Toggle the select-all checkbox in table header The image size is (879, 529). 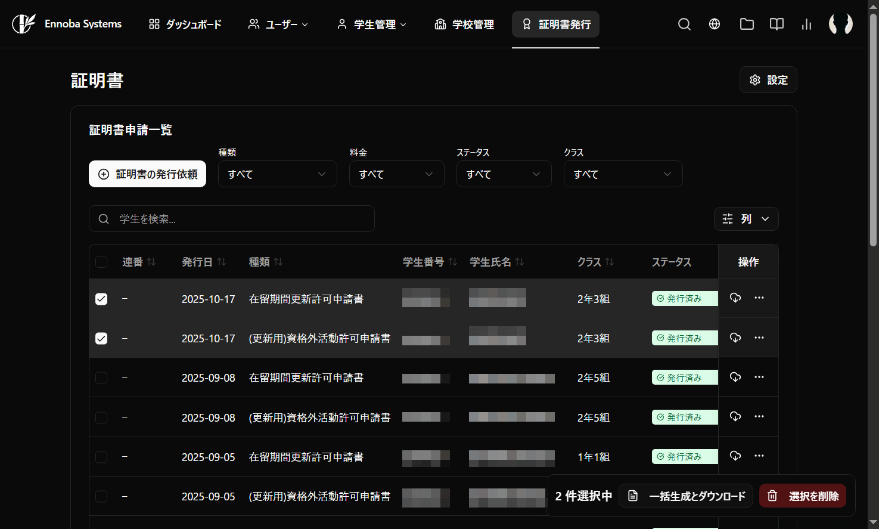(101, 262)
